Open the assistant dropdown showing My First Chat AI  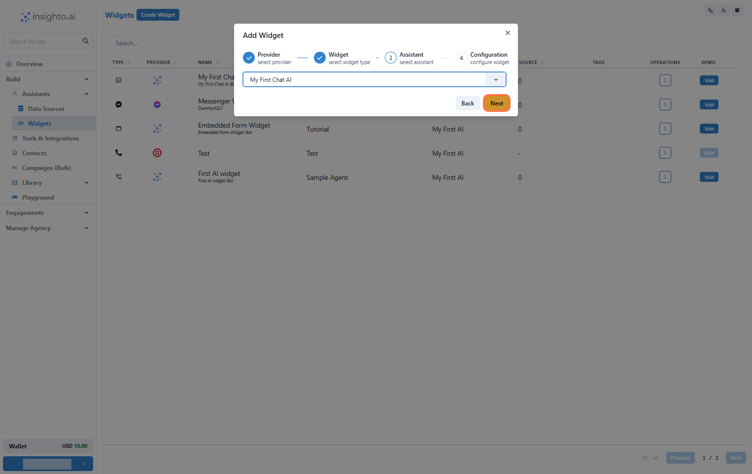click(496, 79)
